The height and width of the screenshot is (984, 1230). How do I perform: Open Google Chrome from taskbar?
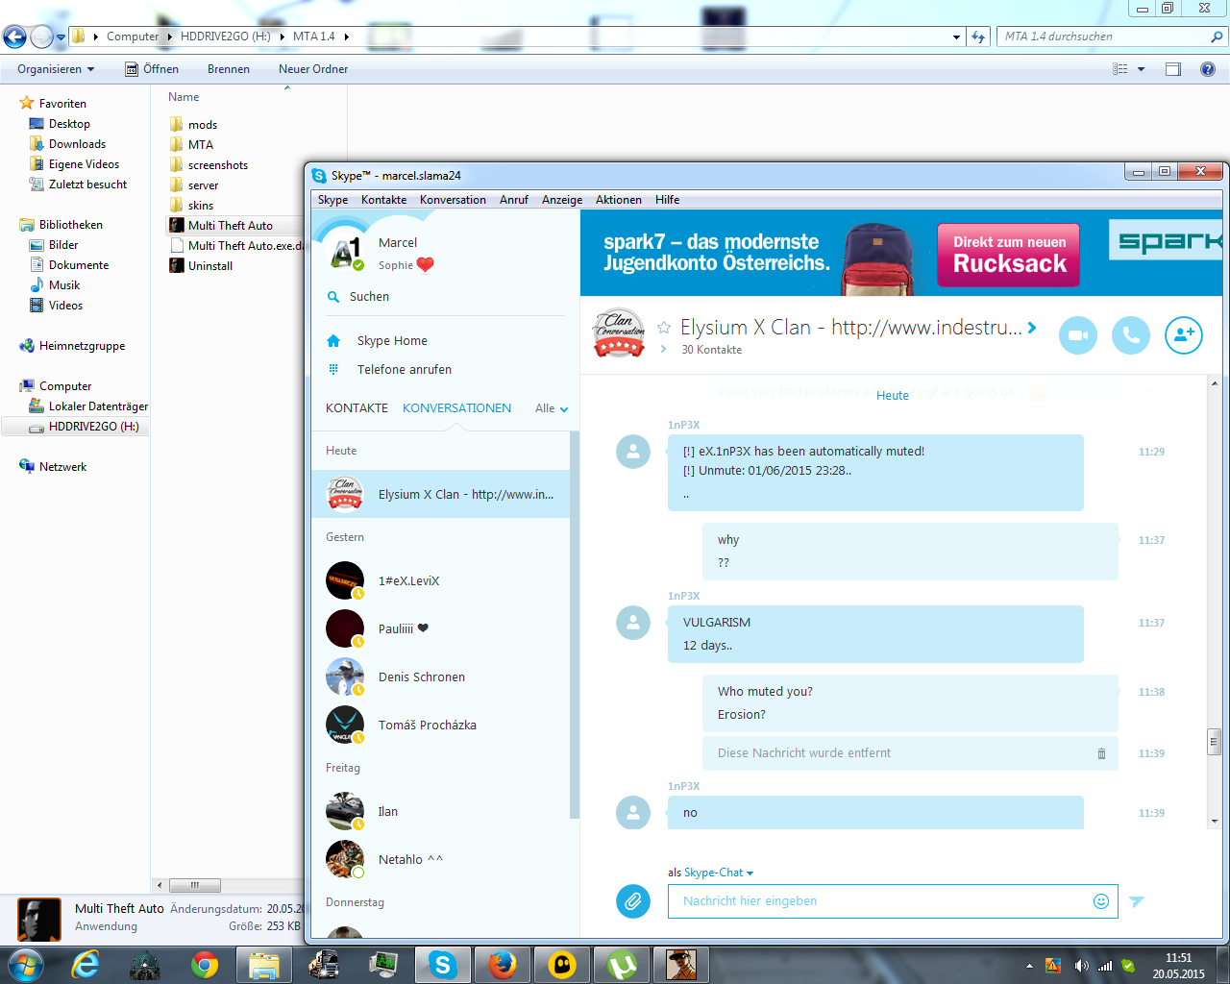tap(204, 965)
